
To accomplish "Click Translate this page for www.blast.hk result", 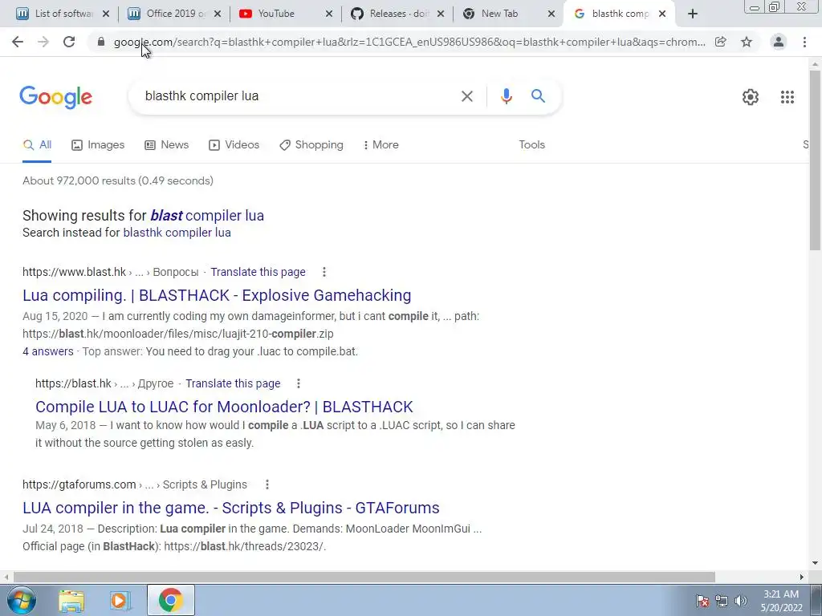I will [x=258, y=272].
